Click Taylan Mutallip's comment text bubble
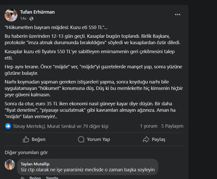 [x=89, y=170]
